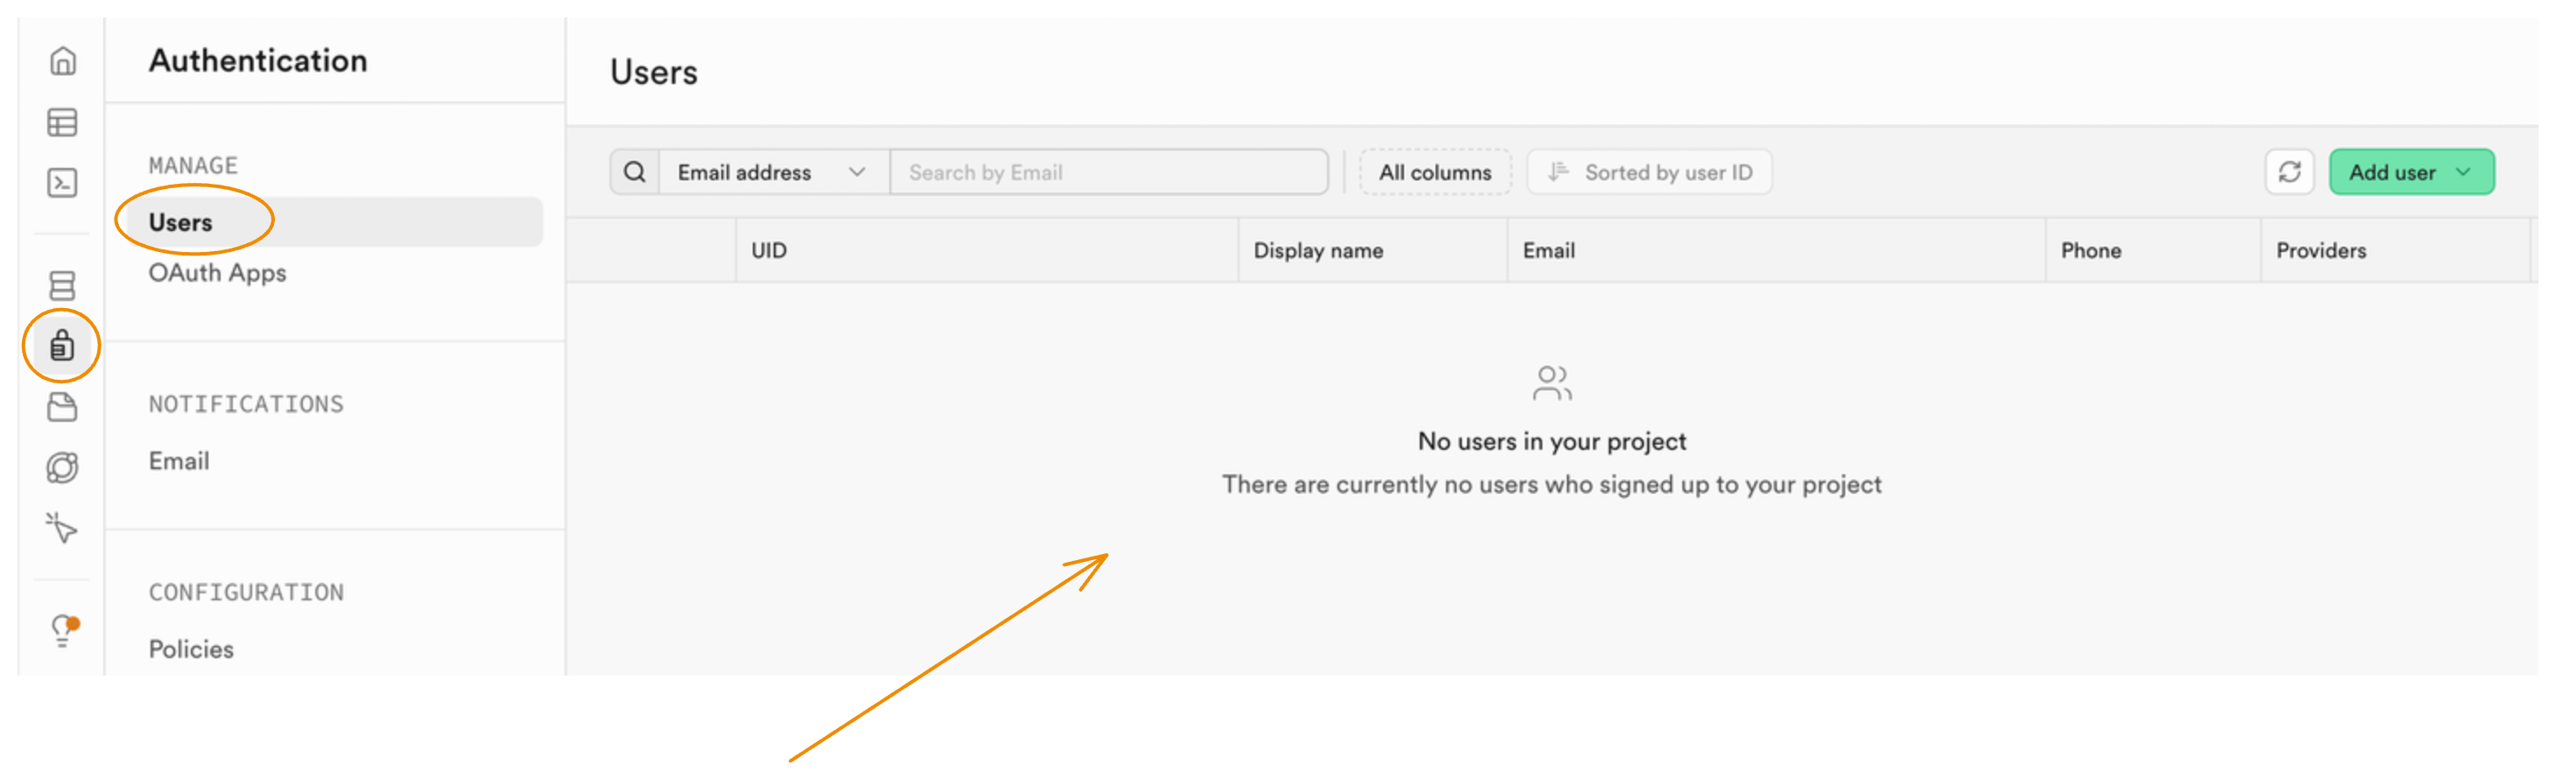Click the refresh users icon button

click(x=2288, y=172)
